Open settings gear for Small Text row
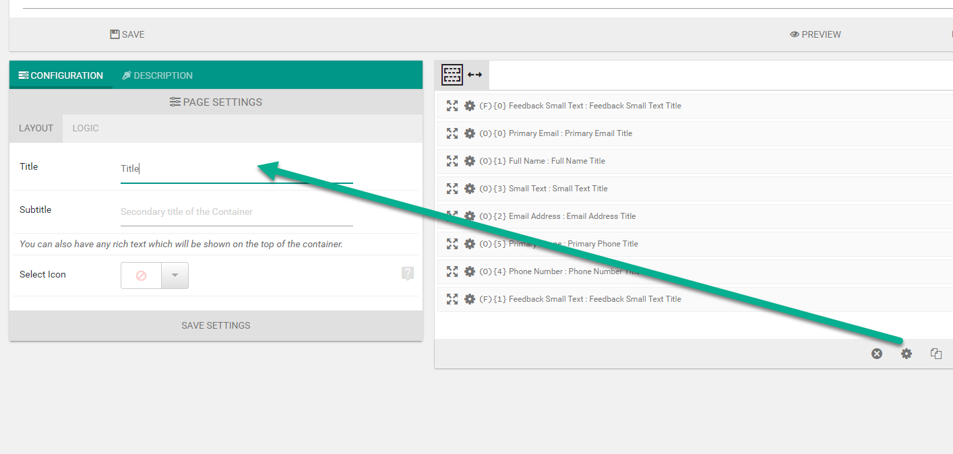Image resolution: width=953 pixels, height=454 pixels. tap(470, 189)
